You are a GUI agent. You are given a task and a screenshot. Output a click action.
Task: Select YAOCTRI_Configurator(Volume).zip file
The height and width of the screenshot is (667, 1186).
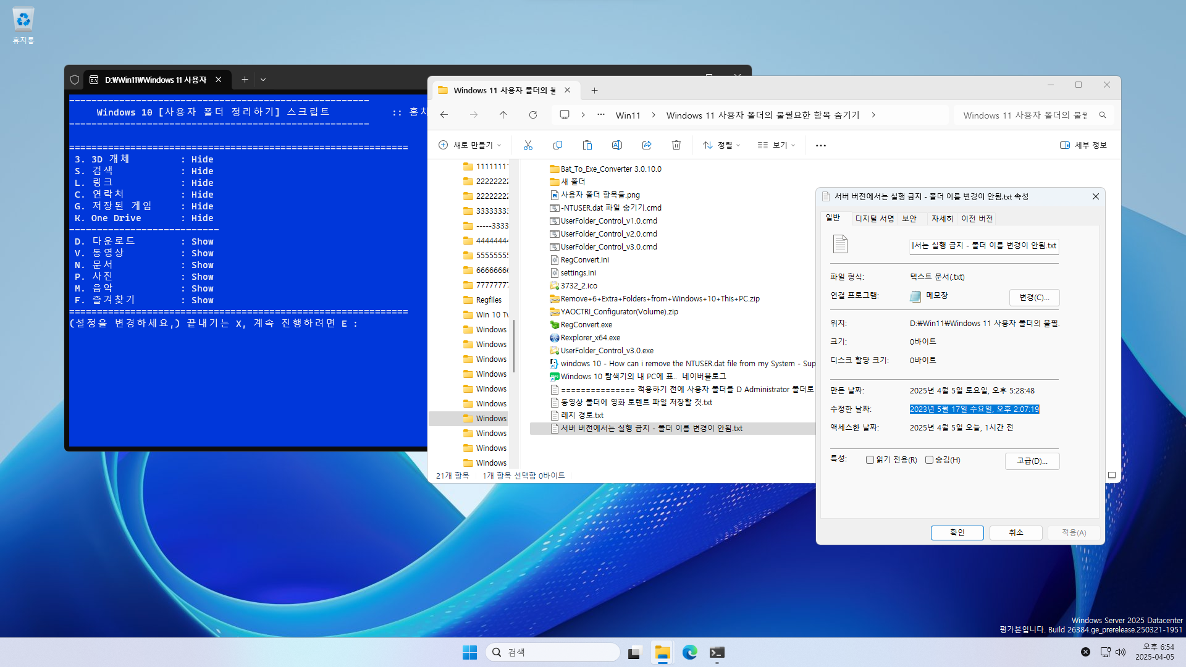coord(613,311)
